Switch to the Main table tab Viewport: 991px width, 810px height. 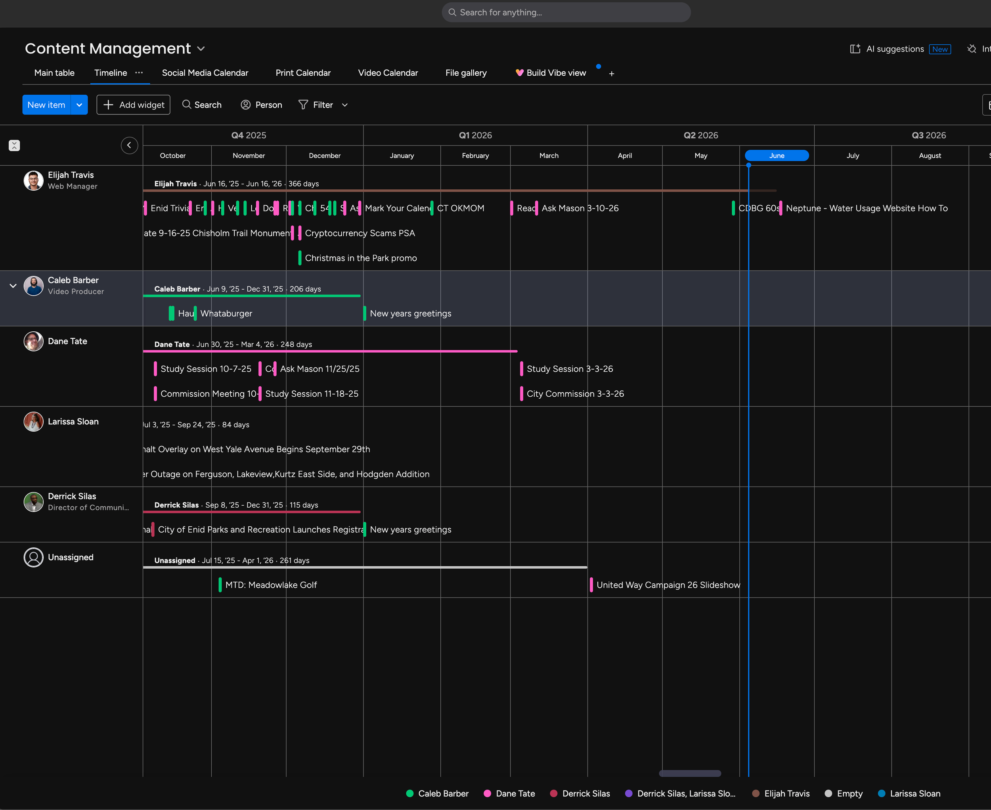[x=54, y=73]
